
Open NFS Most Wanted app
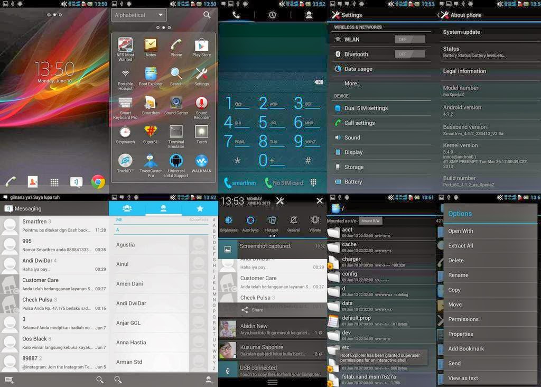pos(125,49)
